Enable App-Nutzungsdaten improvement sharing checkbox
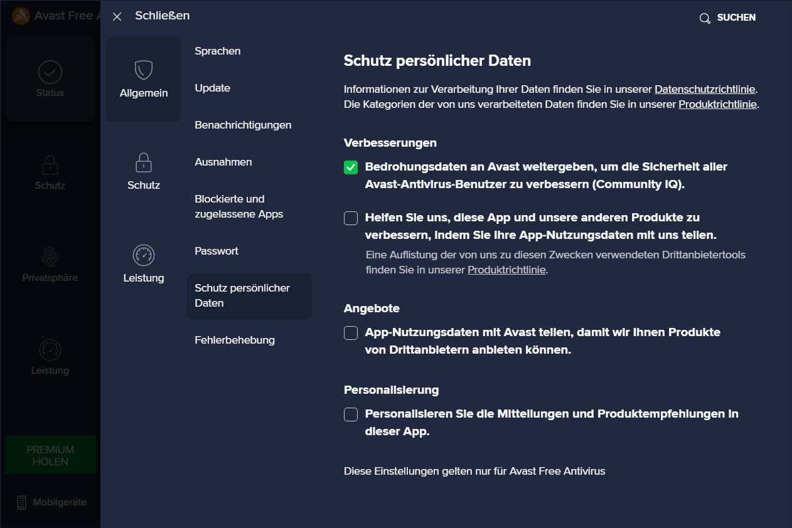This screenshot has height=528, width=792. [351, 218]
